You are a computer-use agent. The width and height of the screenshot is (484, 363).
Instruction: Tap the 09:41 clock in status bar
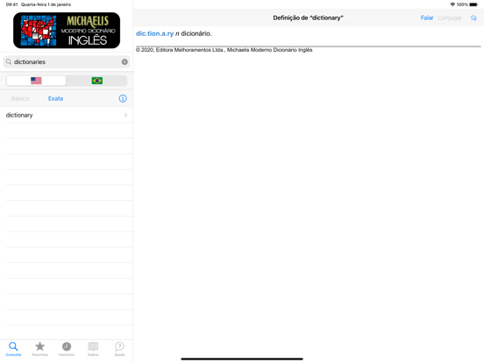click(x=11, y=4)
